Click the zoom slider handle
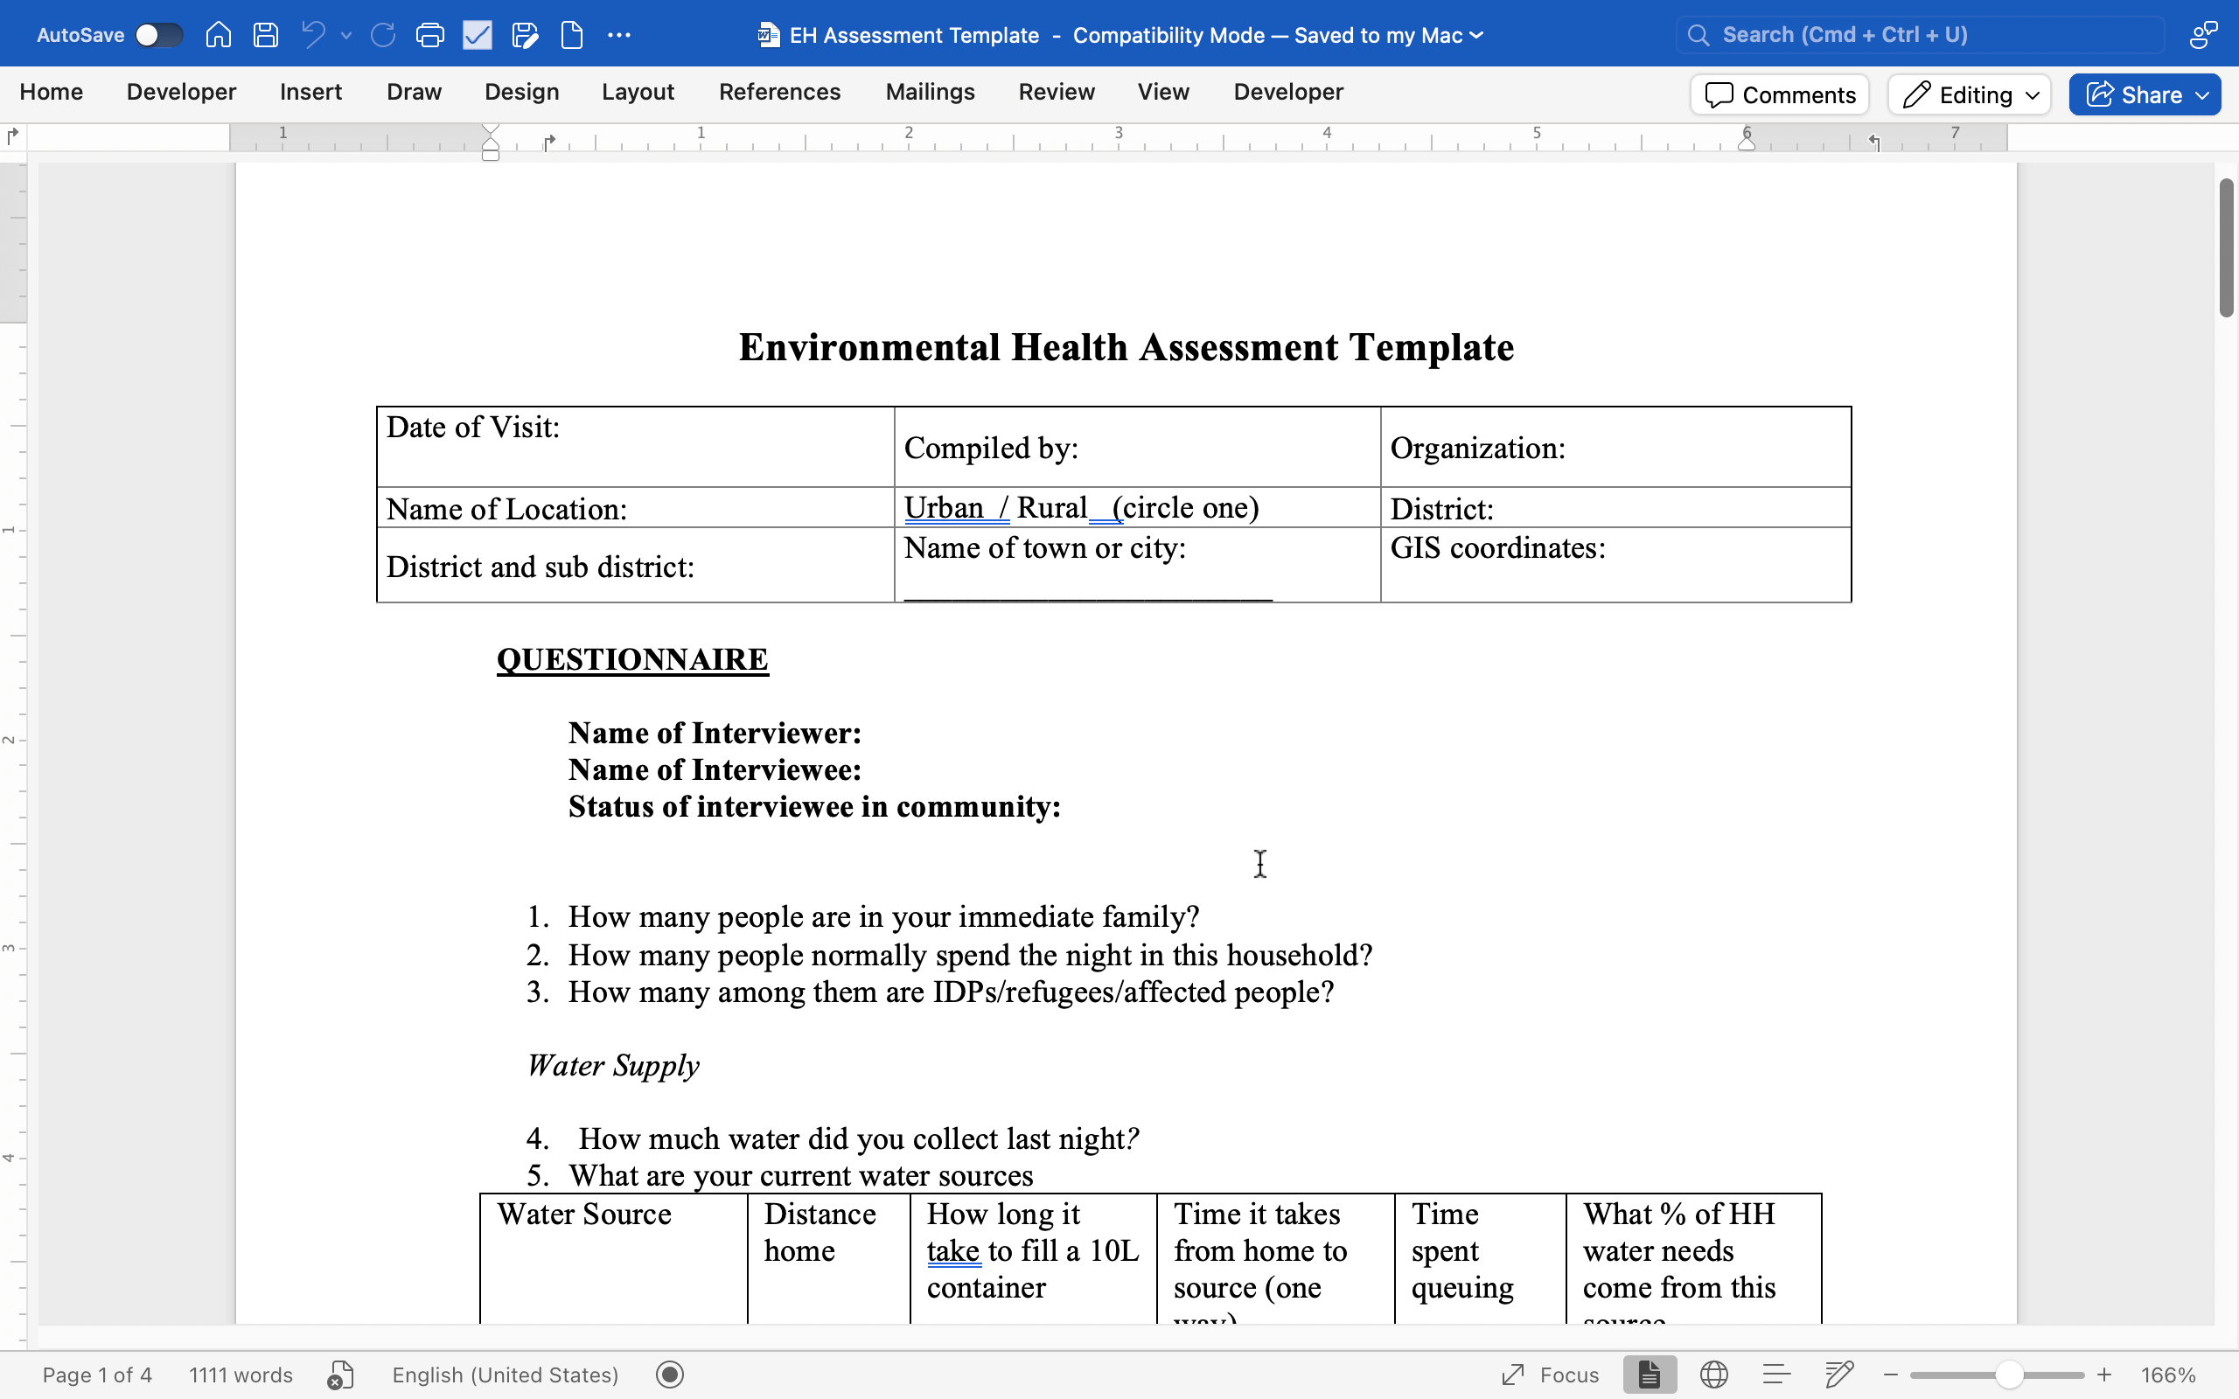 pos(2008,1375)
